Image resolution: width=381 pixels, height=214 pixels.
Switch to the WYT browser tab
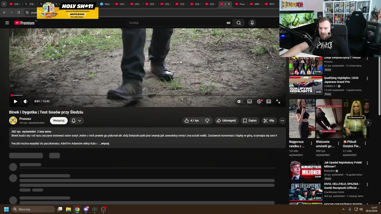[270, 4]
